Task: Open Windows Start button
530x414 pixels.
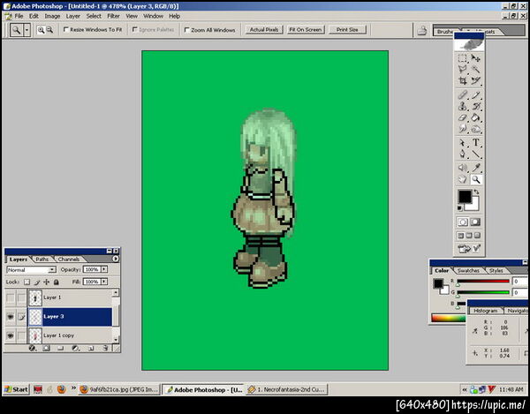Action: click(x=16, y=389)
